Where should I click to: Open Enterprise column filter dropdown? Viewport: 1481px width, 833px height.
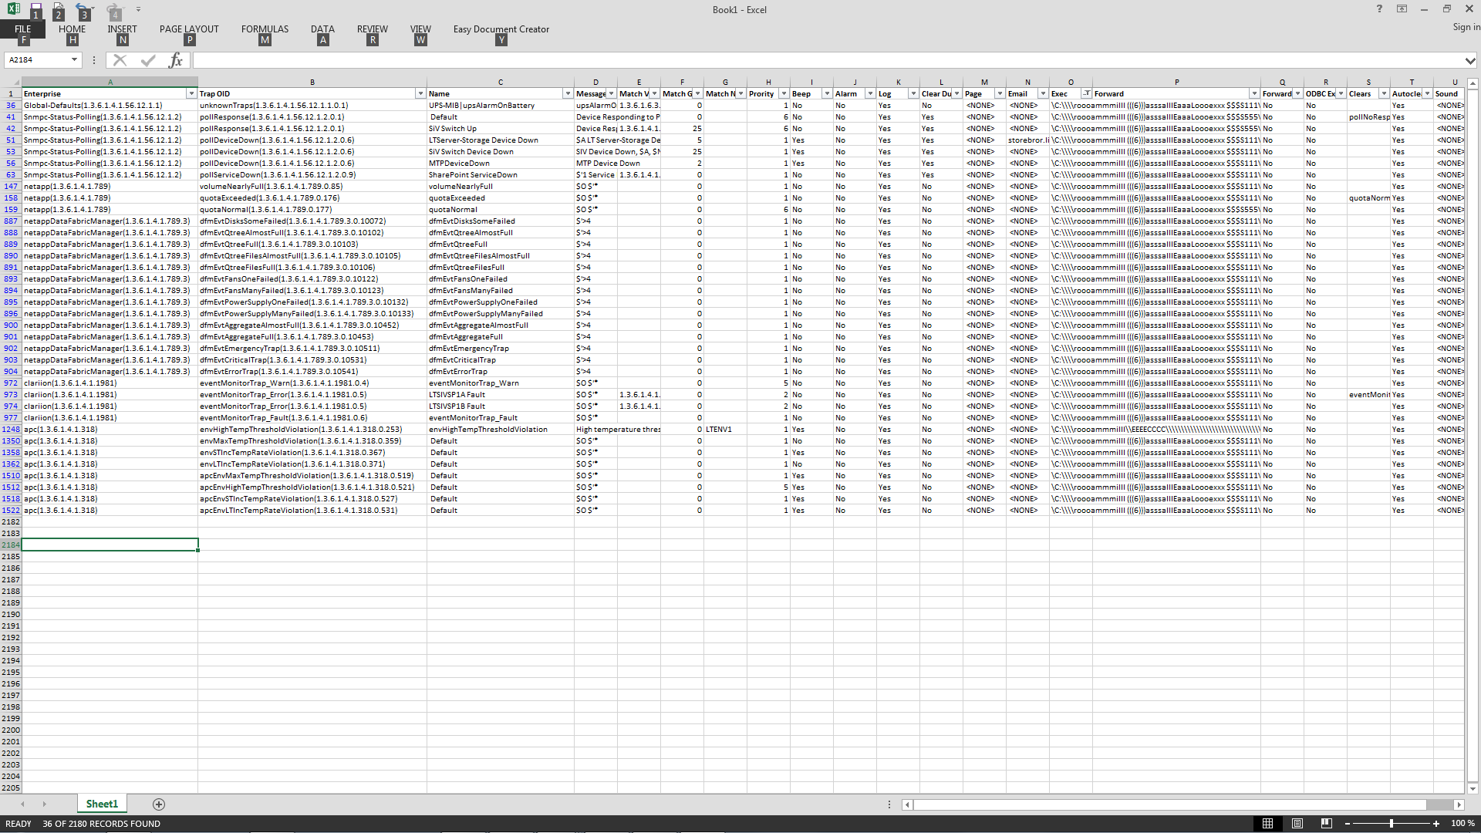point(191,93)
